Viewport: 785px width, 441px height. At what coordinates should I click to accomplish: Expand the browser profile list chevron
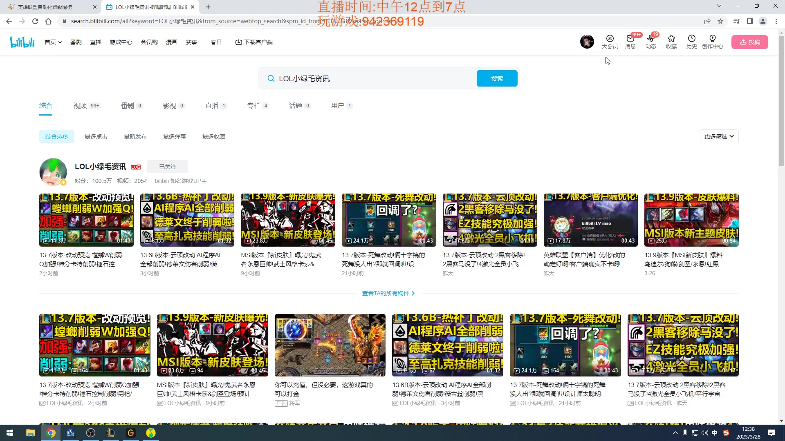click(719, 7)
